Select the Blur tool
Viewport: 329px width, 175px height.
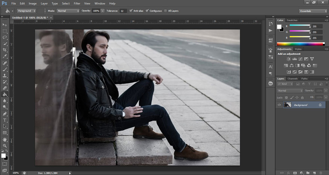coord(5,101)
